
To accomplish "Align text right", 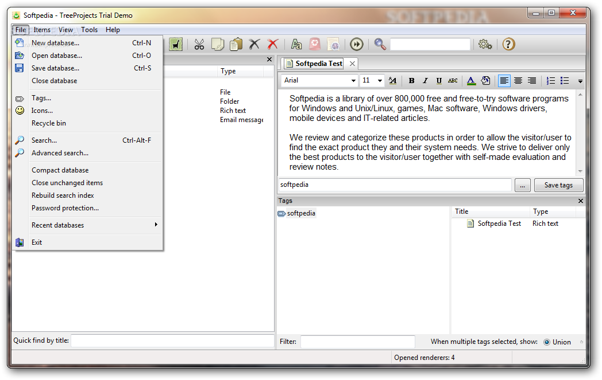I will [x=532, y=80].
